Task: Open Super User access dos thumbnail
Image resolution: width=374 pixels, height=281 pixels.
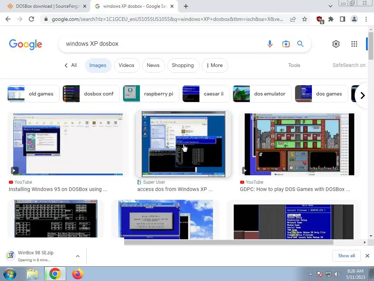Action: (183, 144)
